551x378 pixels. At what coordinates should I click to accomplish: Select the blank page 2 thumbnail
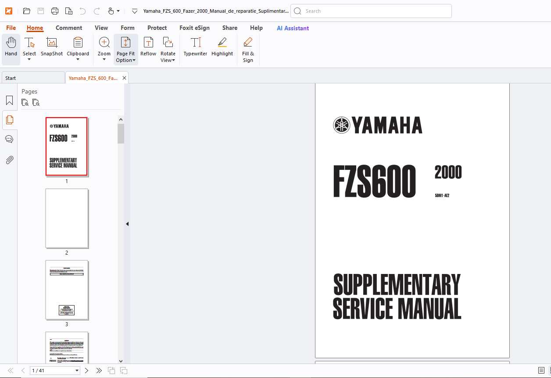(67, 218)
